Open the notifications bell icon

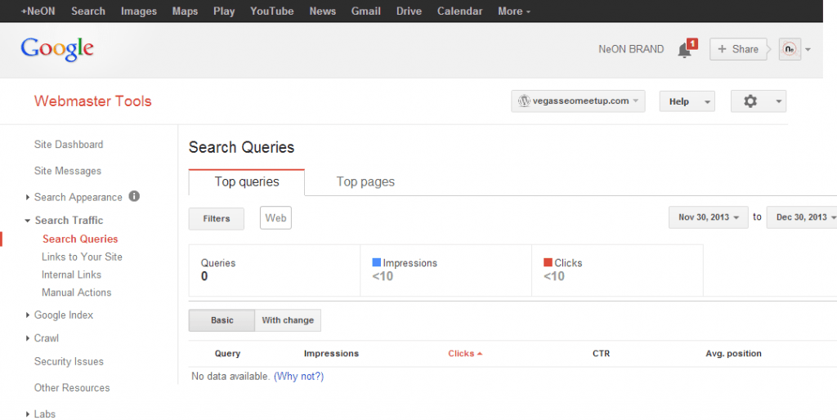(x=684, y=51)
